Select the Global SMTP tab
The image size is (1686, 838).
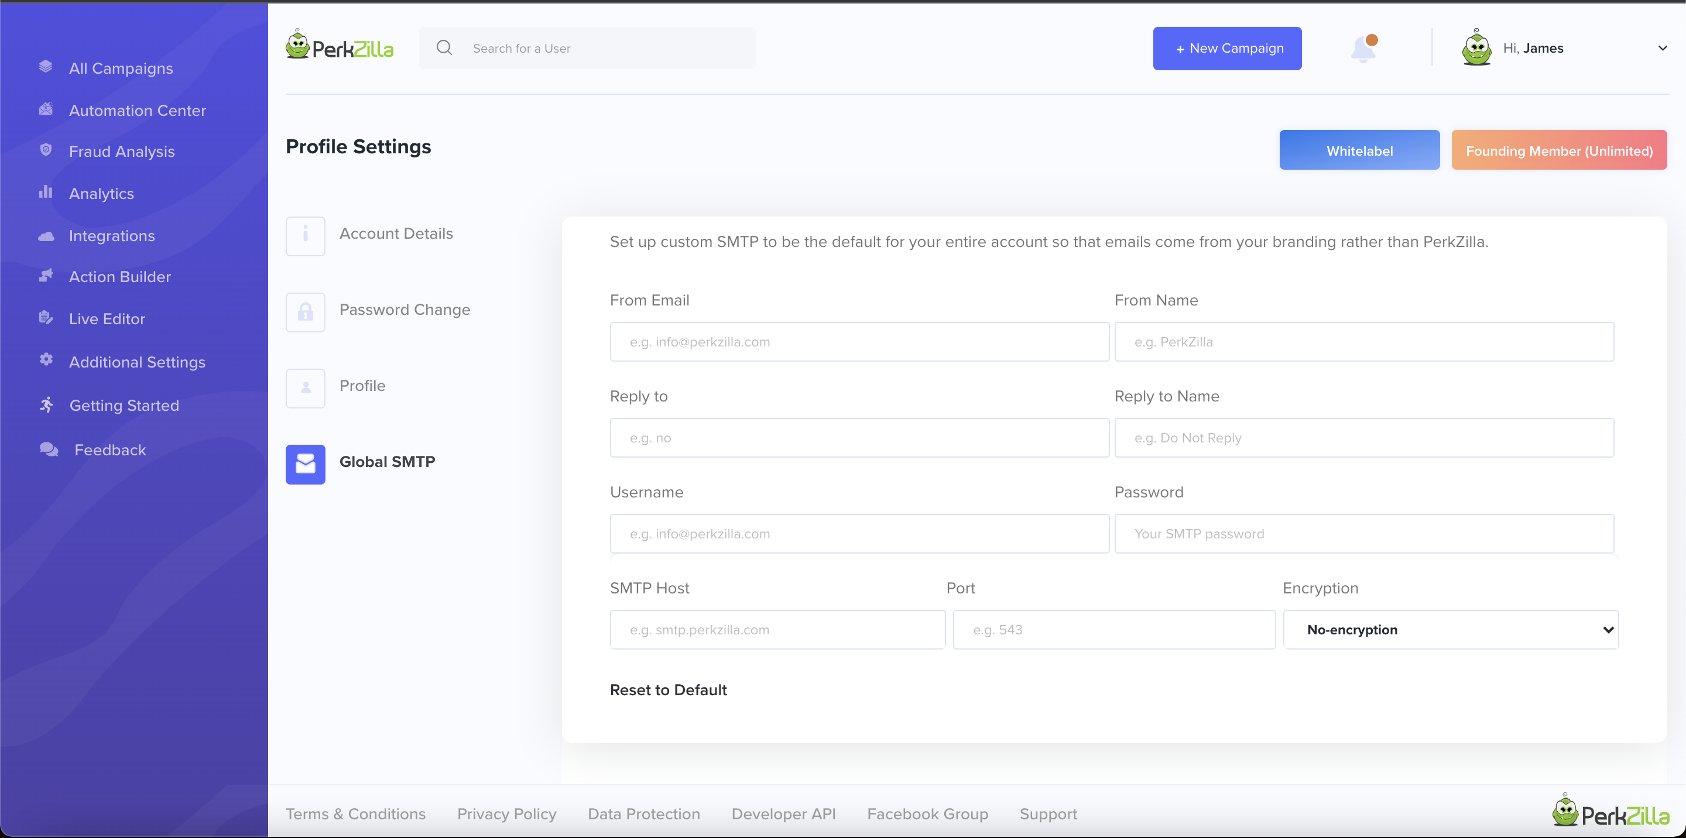coord(387,462)
